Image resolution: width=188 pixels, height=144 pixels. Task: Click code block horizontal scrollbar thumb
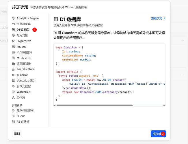(x=94, y=105)
